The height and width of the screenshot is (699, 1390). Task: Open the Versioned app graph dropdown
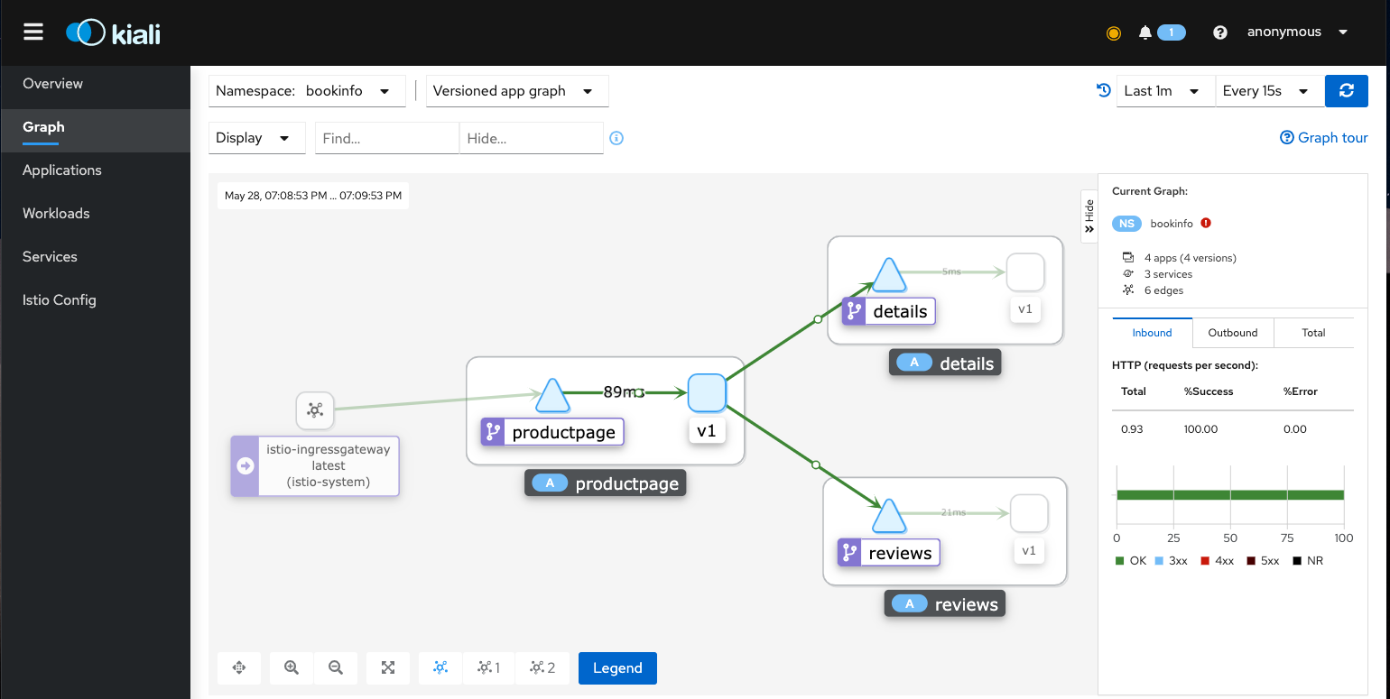pos(517,91)
